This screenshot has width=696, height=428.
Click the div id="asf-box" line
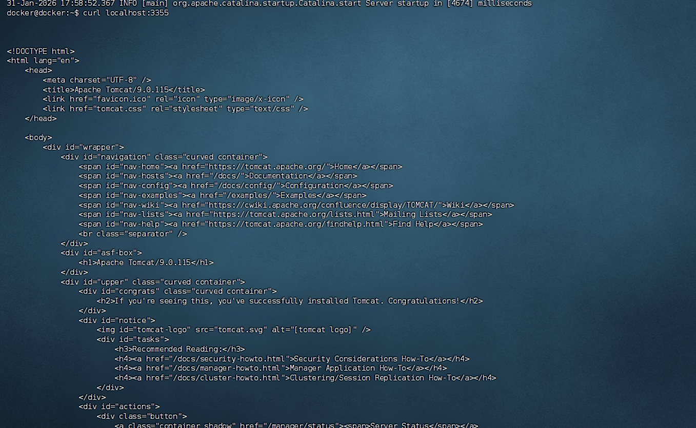click(x=101, y=253)
